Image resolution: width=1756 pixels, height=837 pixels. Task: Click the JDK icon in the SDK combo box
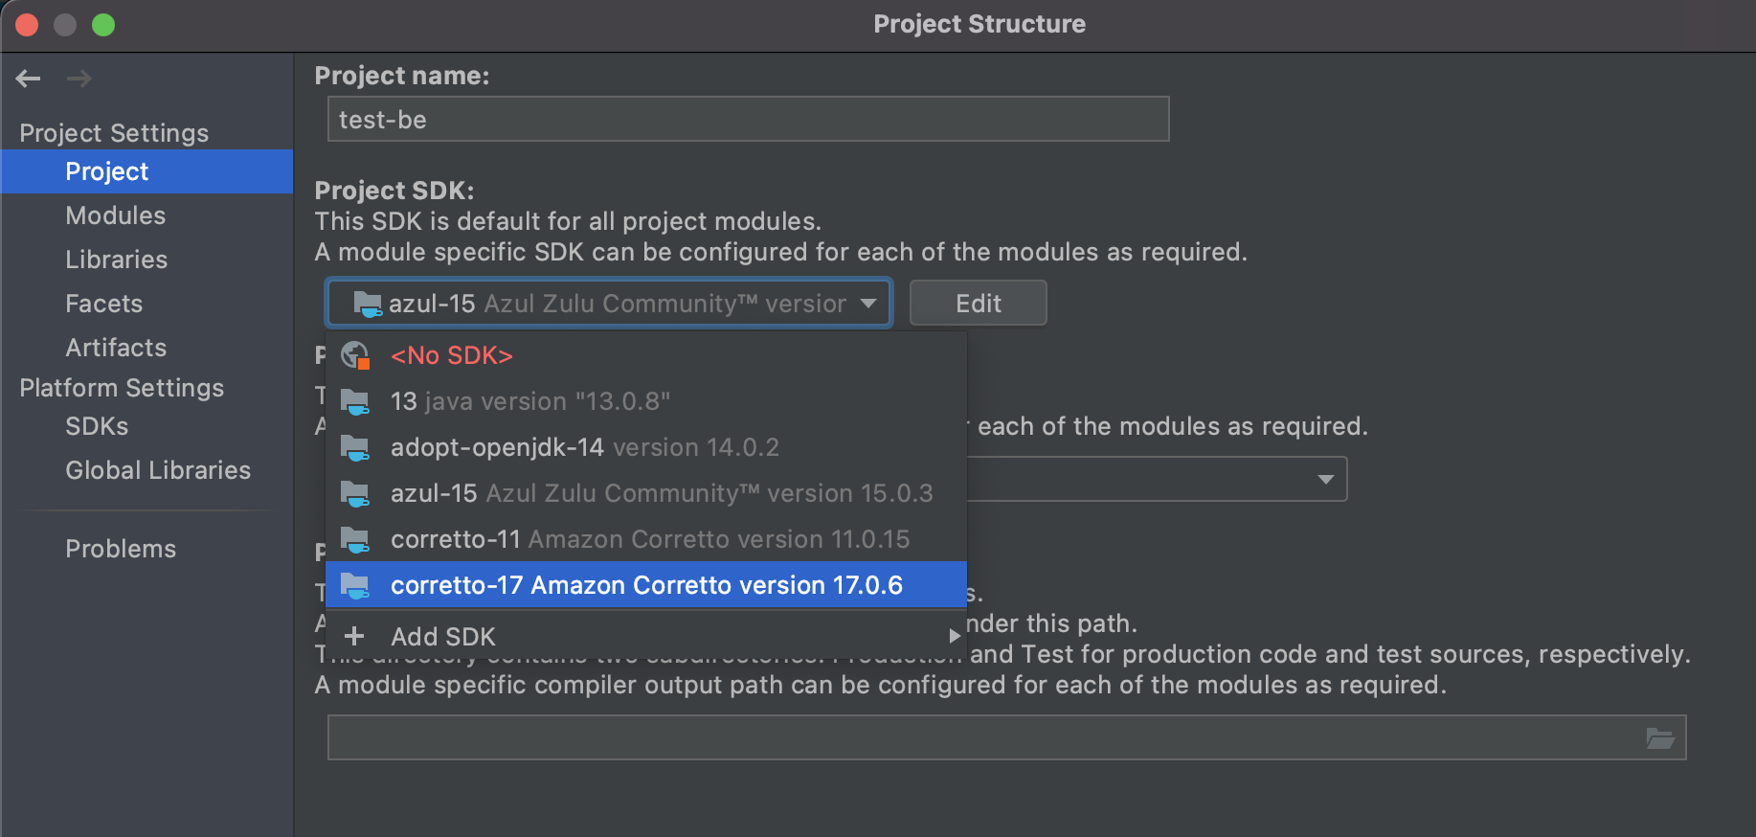pos(368,304)
